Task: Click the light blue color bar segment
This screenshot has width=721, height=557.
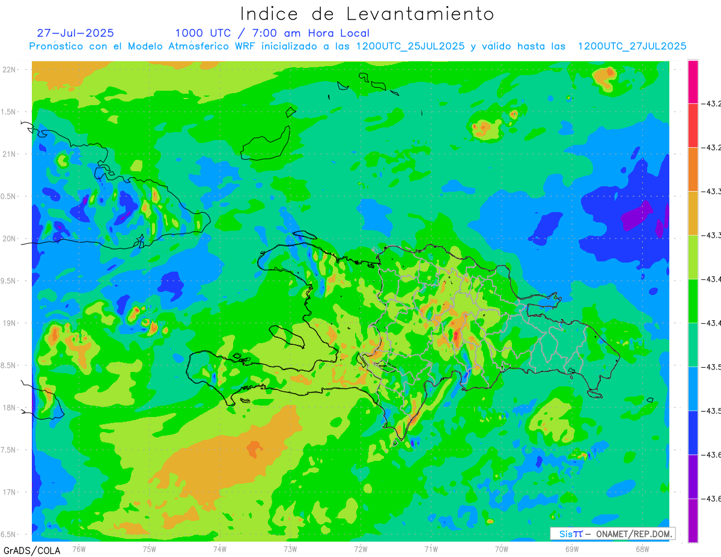Action: [693, 389]
